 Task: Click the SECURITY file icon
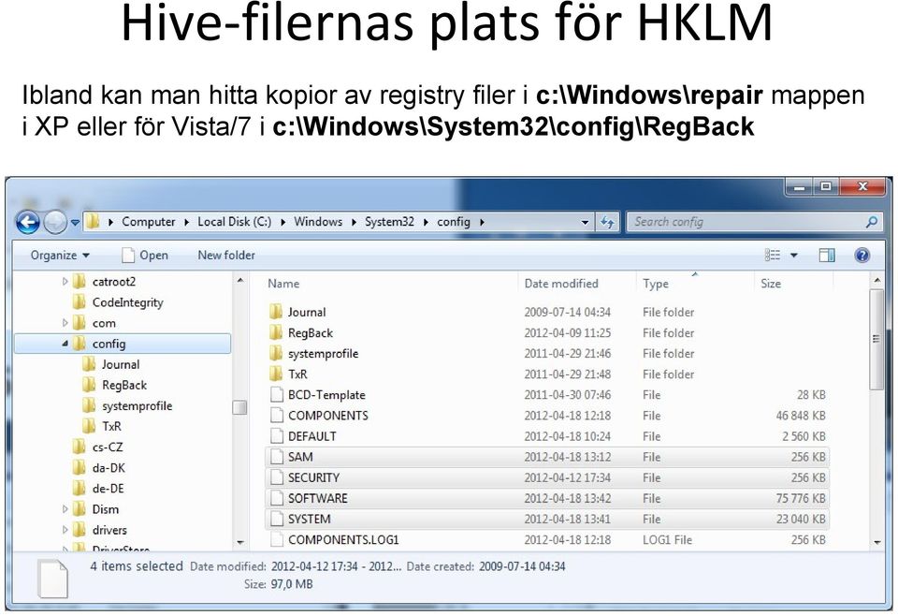[277, 477]
